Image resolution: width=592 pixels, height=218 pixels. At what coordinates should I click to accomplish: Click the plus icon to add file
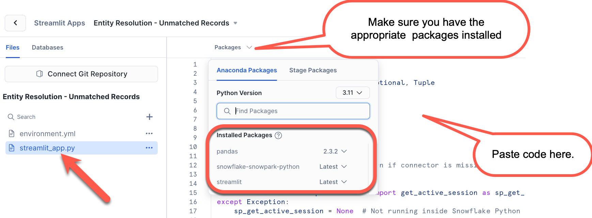tap(149, 117)
